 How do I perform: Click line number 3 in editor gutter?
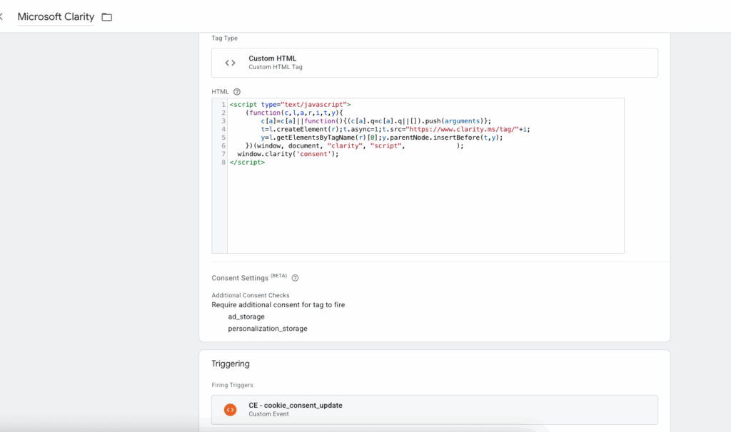(x=223, y=121)
